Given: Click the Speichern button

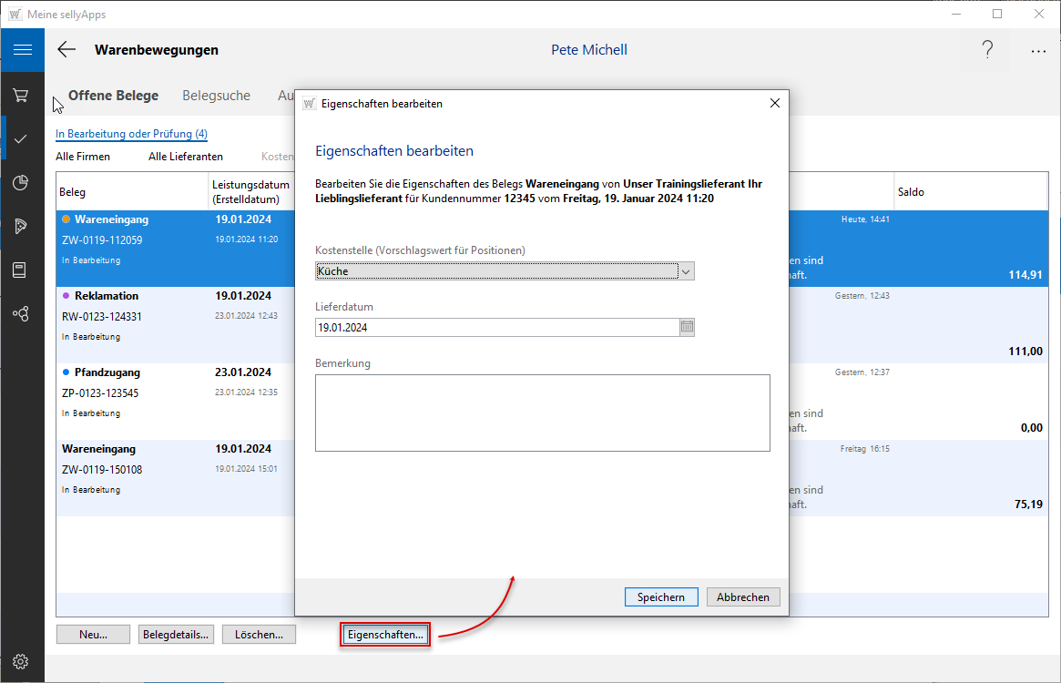Looking at the screenshot, I should pos(661,597).
